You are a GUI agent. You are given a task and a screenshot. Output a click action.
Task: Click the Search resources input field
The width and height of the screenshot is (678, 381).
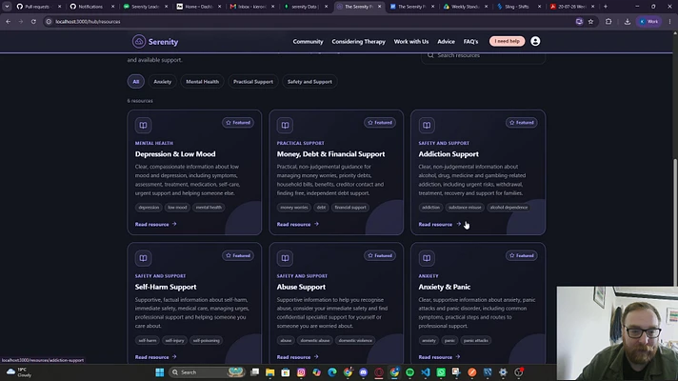pyautogui.click(x=483, y=55)
